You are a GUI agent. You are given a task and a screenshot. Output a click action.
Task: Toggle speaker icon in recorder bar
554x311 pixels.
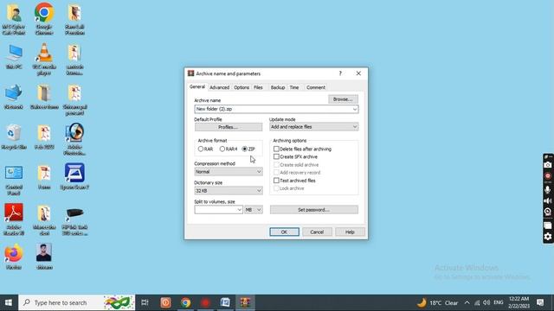[x=548, y=200]
